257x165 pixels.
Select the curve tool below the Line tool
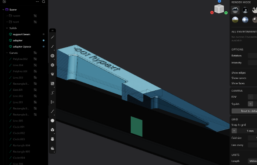coord(52,46)
